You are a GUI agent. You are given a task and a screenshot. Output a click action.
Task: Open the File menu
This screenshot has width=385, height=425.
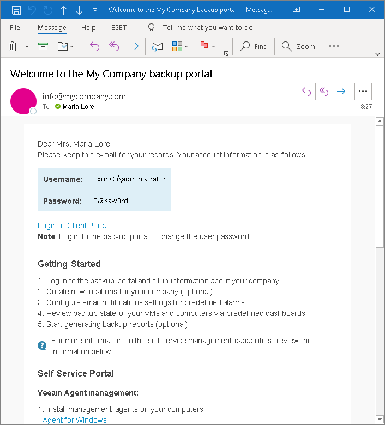[x=15, y=28]
